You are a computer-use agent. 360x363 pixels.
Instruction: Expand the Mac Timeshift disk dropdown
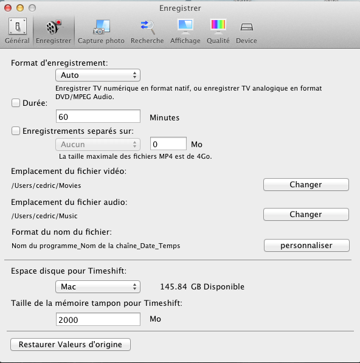click(98, 286)
